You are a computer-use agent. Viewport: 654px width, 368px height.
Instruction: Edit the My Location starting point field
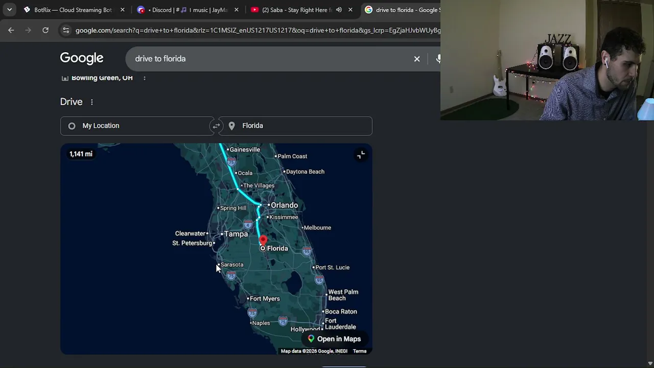coord(137,126)
